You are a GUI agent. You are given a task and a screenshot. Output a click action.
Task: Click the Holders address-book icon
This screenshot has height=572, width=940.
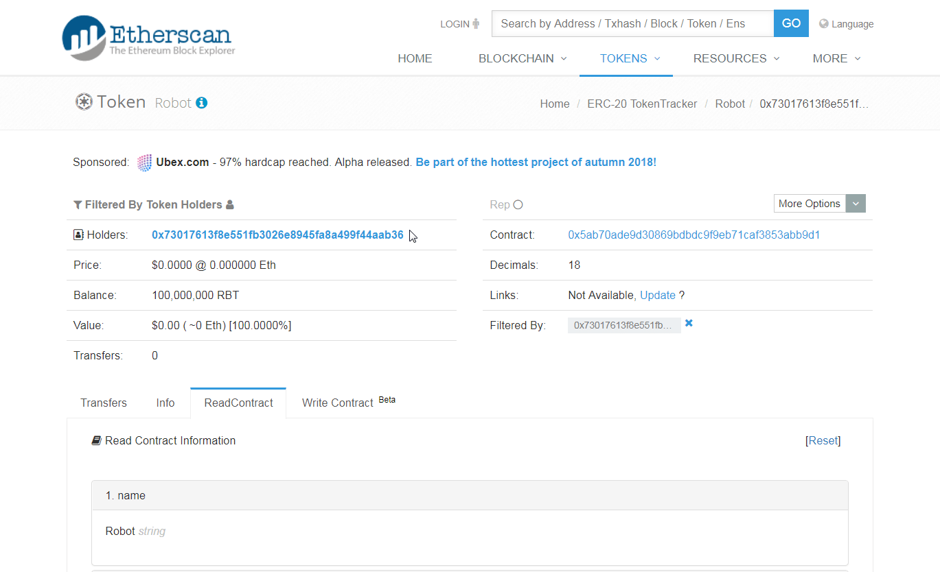click(78, 234)
